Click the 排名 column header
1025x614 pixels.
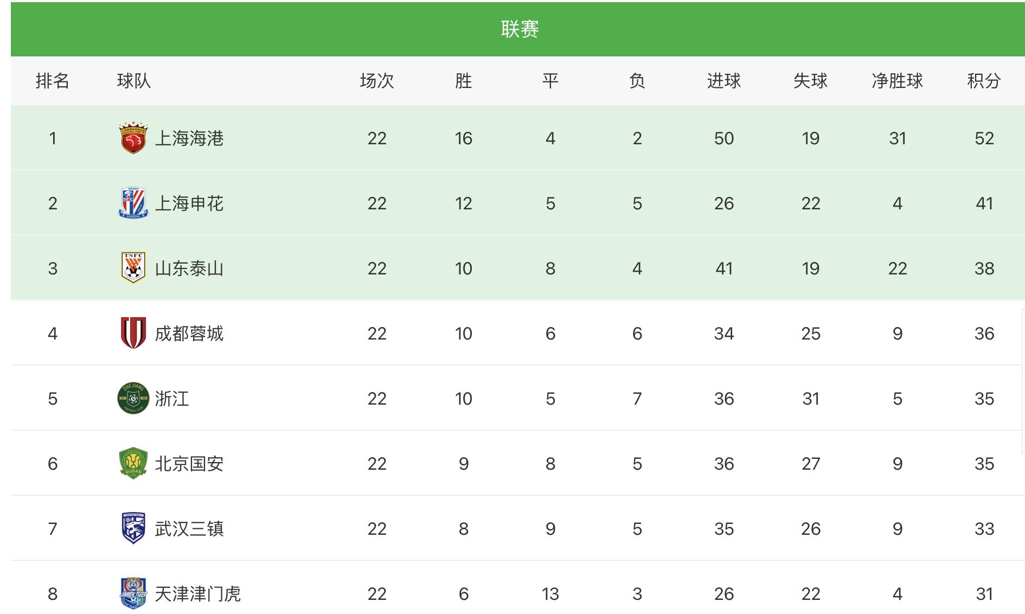(53, 81)
